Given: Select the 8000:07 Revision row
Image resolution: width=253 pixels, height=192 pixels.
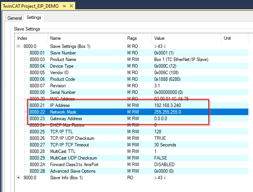Looking at the screenshot, I should point(139,86).
